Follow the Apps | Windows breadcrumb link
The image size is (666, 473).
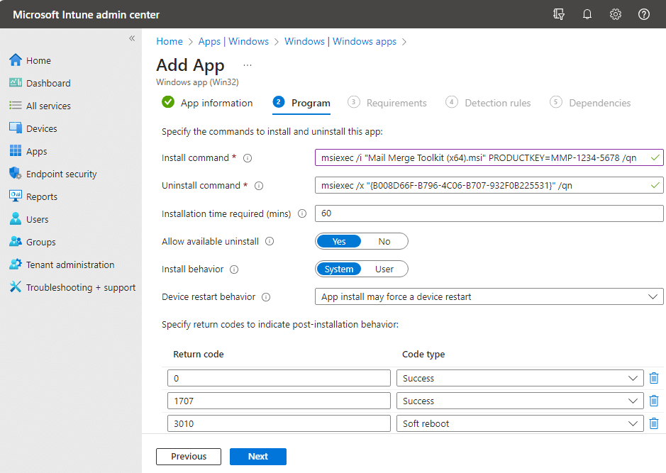[233, 41]
